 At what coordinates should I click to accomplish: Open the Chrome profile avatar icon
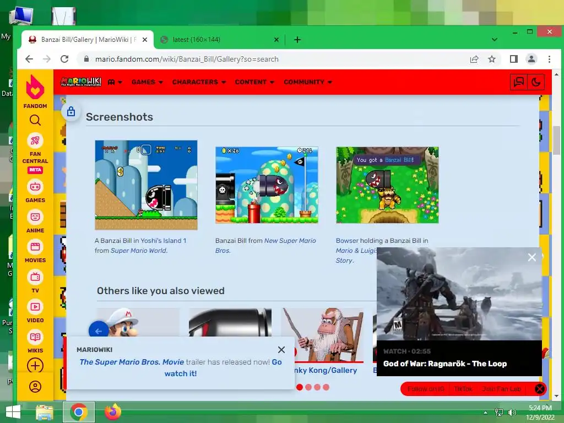(532, 59)
